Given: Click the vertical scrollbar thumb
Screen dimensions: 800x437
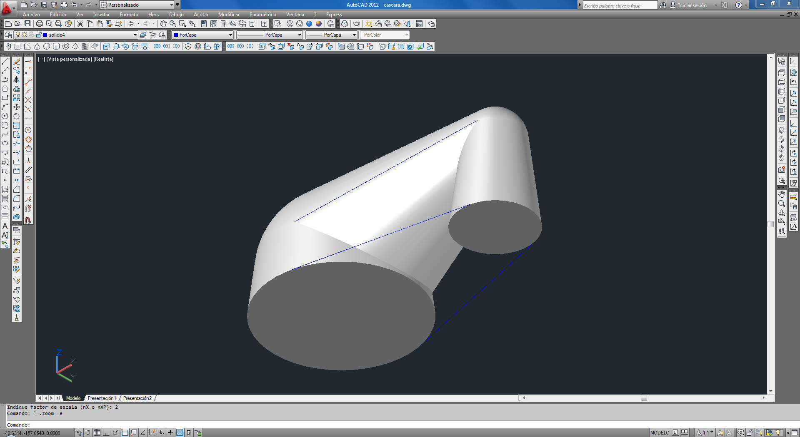Looking at the screenshot, I should point(771,224).
